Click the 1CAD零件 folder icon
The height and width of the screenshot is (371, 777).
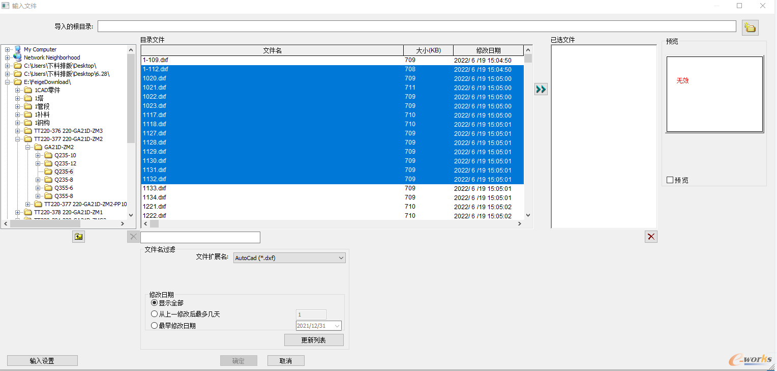[28, 90]
